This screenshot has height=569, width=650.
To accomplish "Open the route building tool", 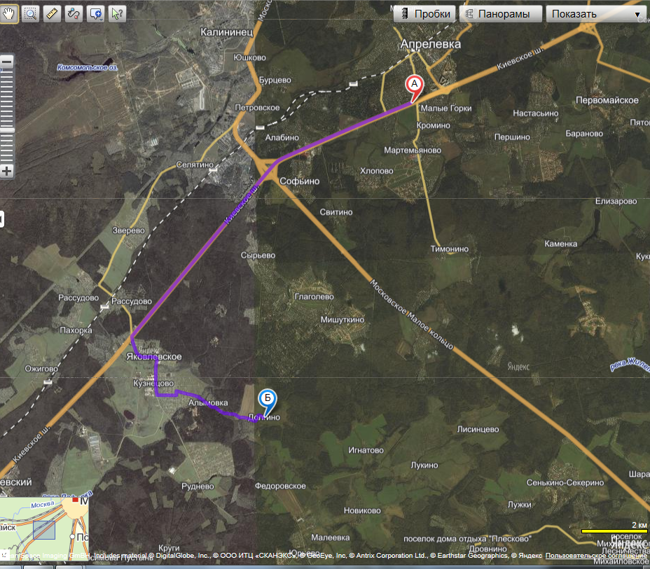I will coord(74,13).
